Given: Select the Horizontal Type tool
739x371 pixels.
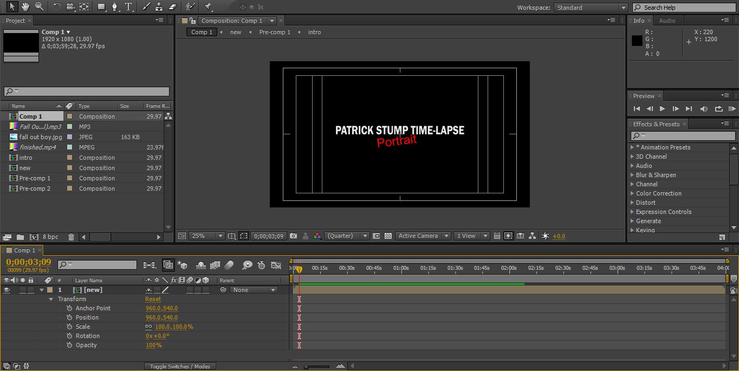Looking at the screenshot, I should pos(129,6).
